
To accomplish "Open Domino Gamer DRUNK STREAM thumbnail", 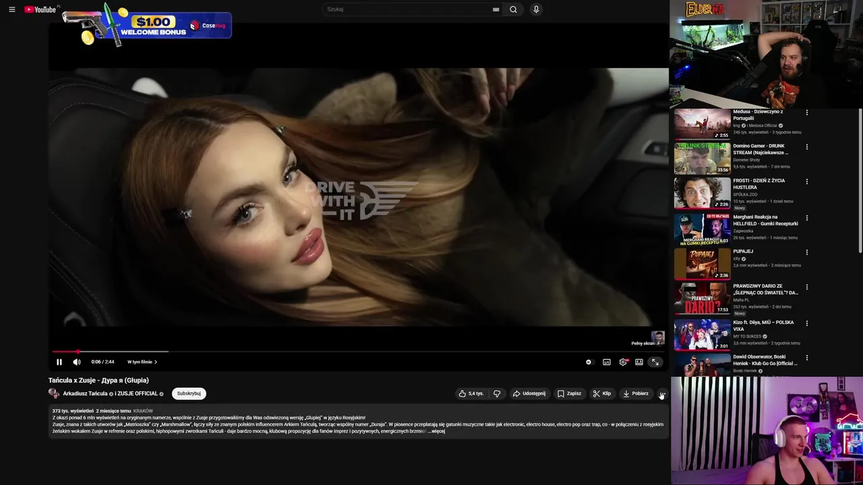I will pyautogui.click(x=702, y=158).
